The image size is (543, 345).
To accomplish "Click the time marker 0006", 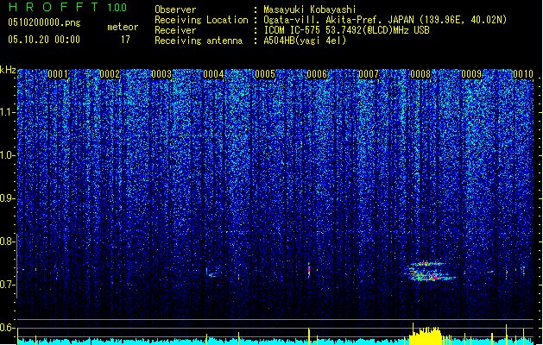I will pos(317,74).
